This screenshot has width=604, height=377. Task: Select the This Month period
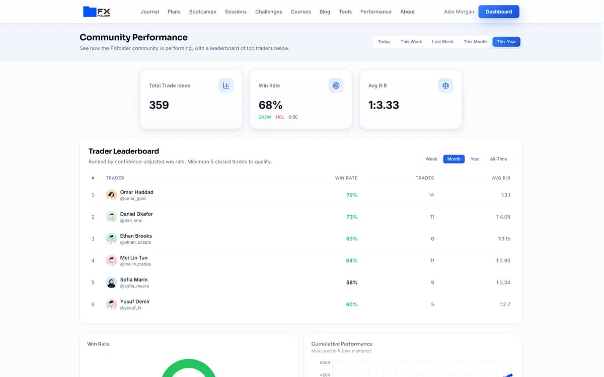click(x=475, y=42)
